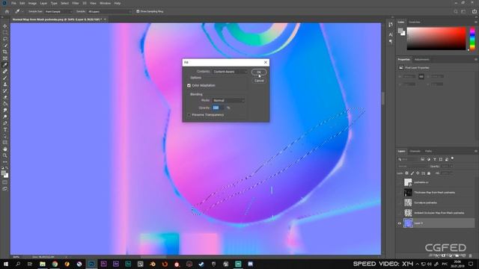The image size is (479, 269).
Task: Select the Pen tool
Action: 5,123
